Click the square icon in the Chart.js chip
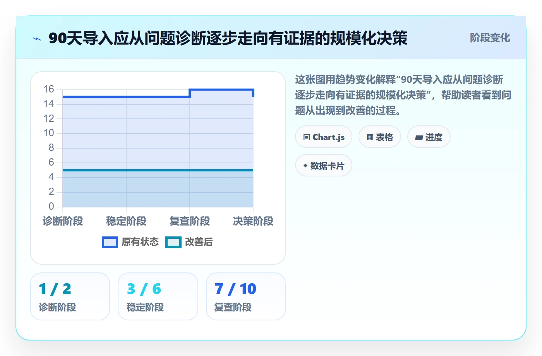542x356 pixels. coord(307,137)
